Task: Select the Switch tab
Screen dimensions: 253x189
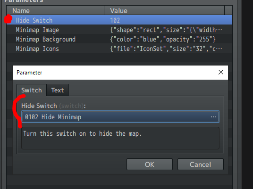Action: [32, 90]
